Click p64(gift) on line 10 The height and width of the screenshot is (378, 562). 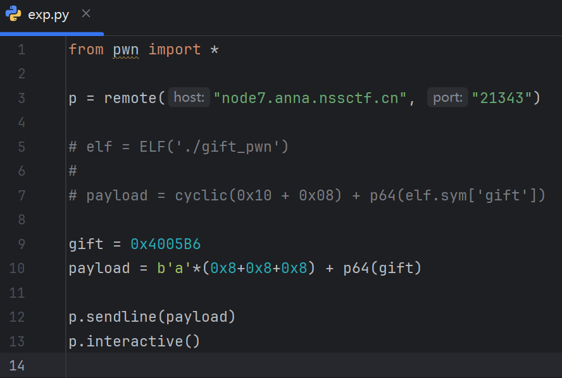(382, 269)
